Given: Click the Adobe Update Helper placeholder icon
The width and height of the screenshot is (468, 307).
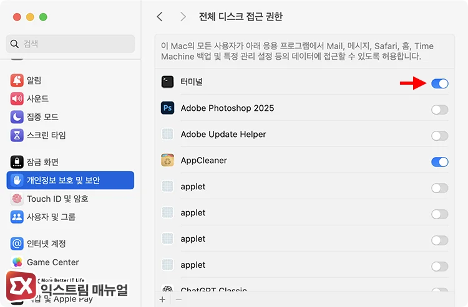Looking at the screenshot, I should (x=167, y=134).
